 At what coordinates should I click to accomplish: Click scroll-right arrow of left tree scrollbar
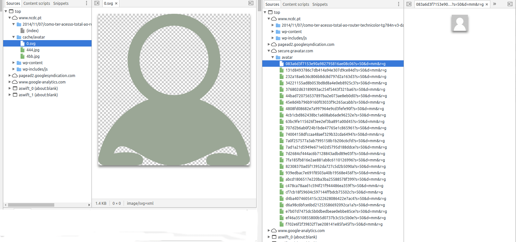pyautogui.click(x=89, y=205)
